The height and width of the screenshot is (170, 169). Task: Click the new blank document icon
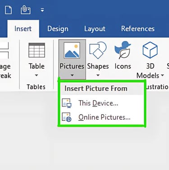(8, 10)
